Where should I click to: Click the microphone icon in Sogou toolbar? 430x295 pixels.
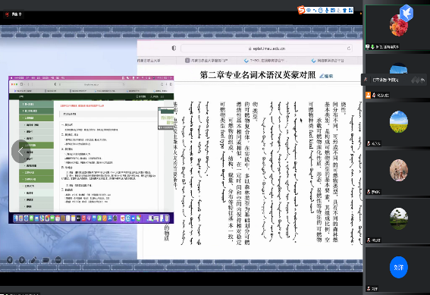tap(327, 11)
